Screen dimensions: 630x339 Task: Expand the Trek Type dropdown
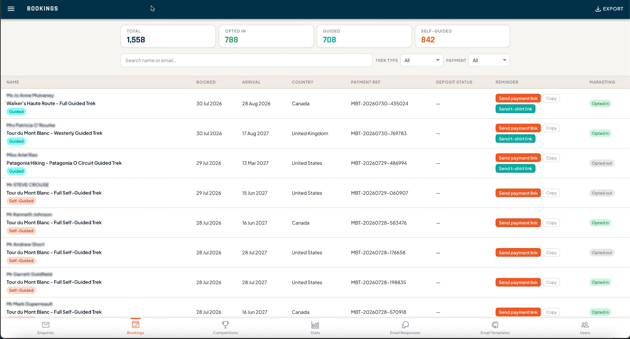[x=422, y=61]
